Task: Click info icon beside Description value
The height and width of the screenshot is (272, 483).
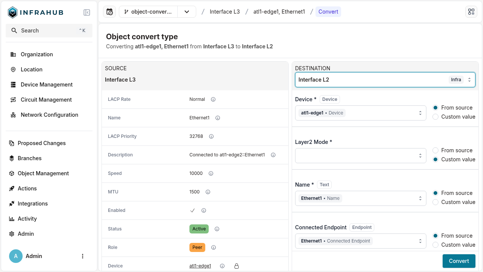Action: click(x=273, y=155)
